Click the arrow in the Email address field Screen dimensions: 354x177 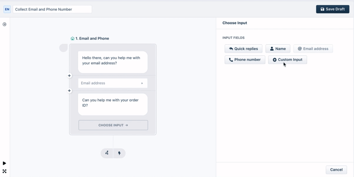(x=142, y=83)
